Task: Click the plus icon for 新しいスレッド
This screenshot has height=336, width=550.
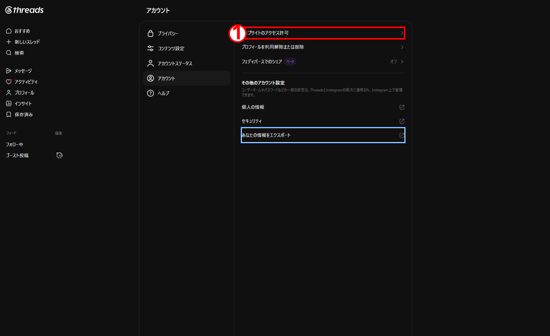Action: click(9, 42)
